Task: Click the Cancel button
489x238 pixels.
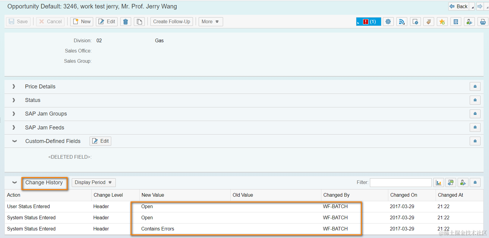Action: [50, 22]
